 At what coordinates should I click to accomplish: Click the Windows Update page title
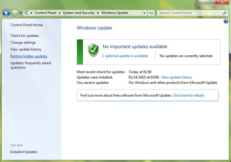pos(94,28)
